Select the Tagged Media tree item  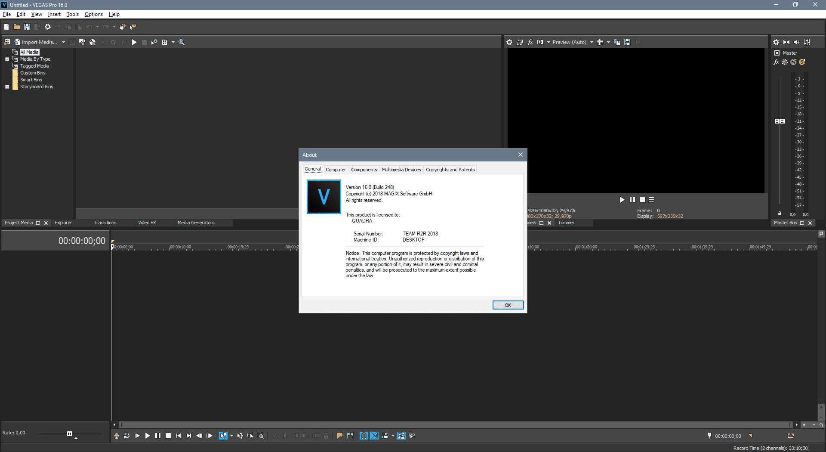(x=34, y=66)
